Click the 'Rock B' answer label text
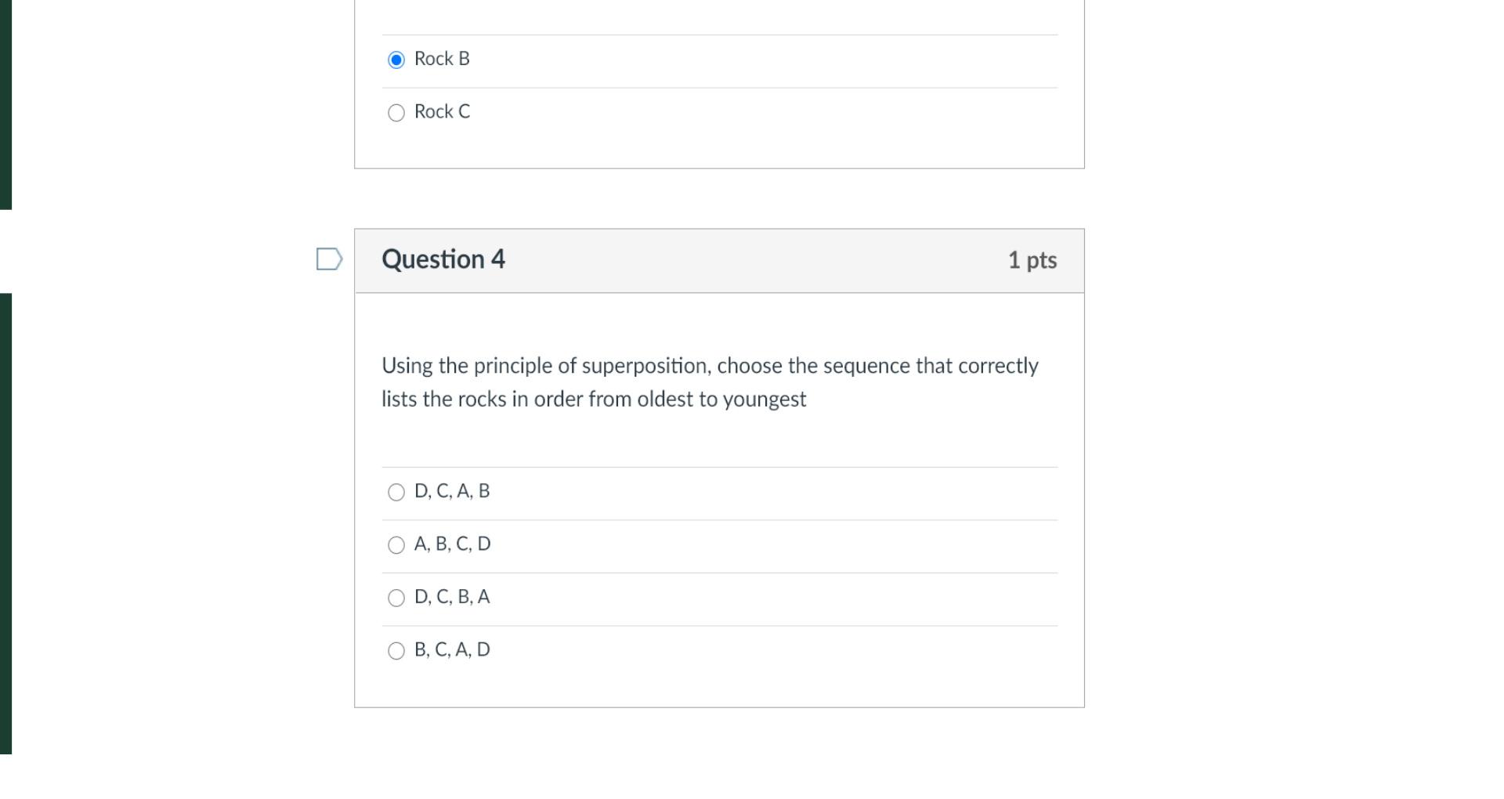The image size is (1504, 799). coord(442,59)
